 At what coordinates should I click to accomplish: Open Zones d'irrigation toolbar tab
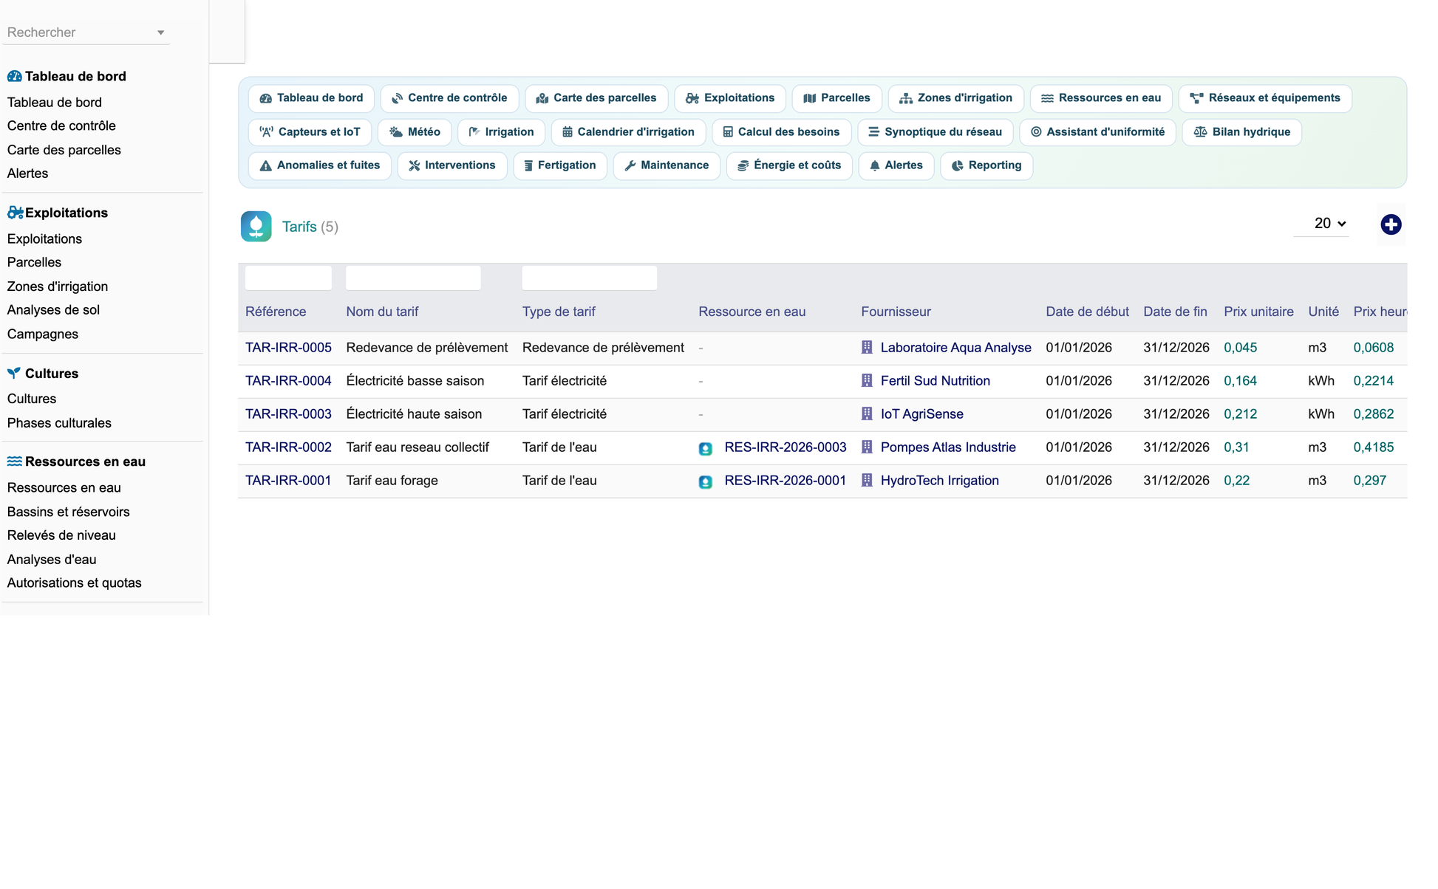coord(956,98)
